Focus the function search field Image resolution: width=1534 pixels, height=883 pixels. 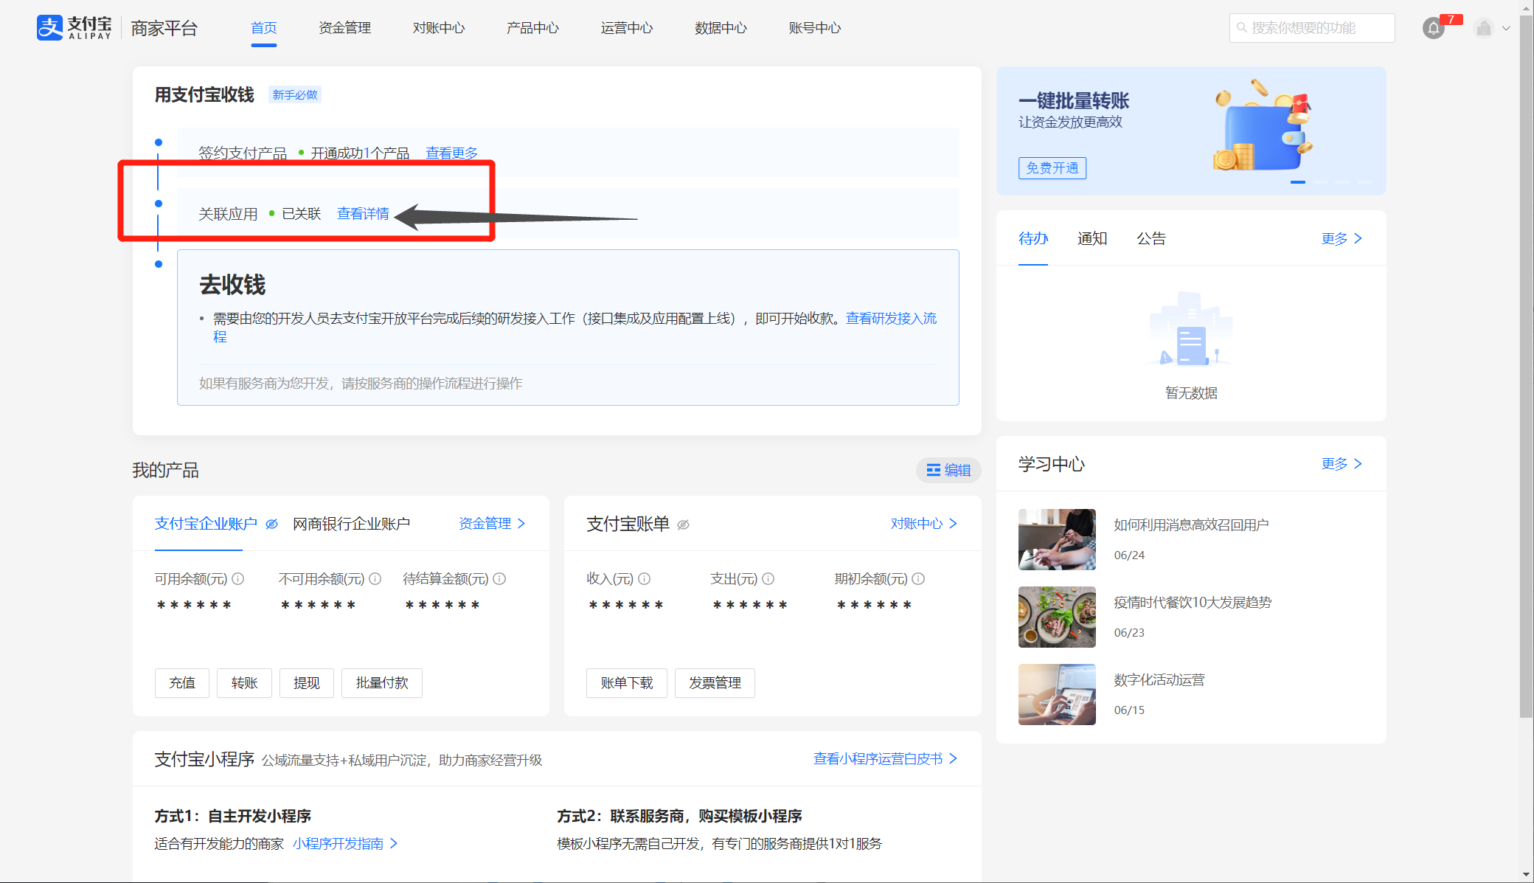(x=1312, y=28)
